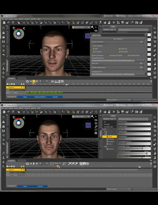Open the Select a Lesson dropdown in bottom window
158x205 pixels.
[118, 189]
